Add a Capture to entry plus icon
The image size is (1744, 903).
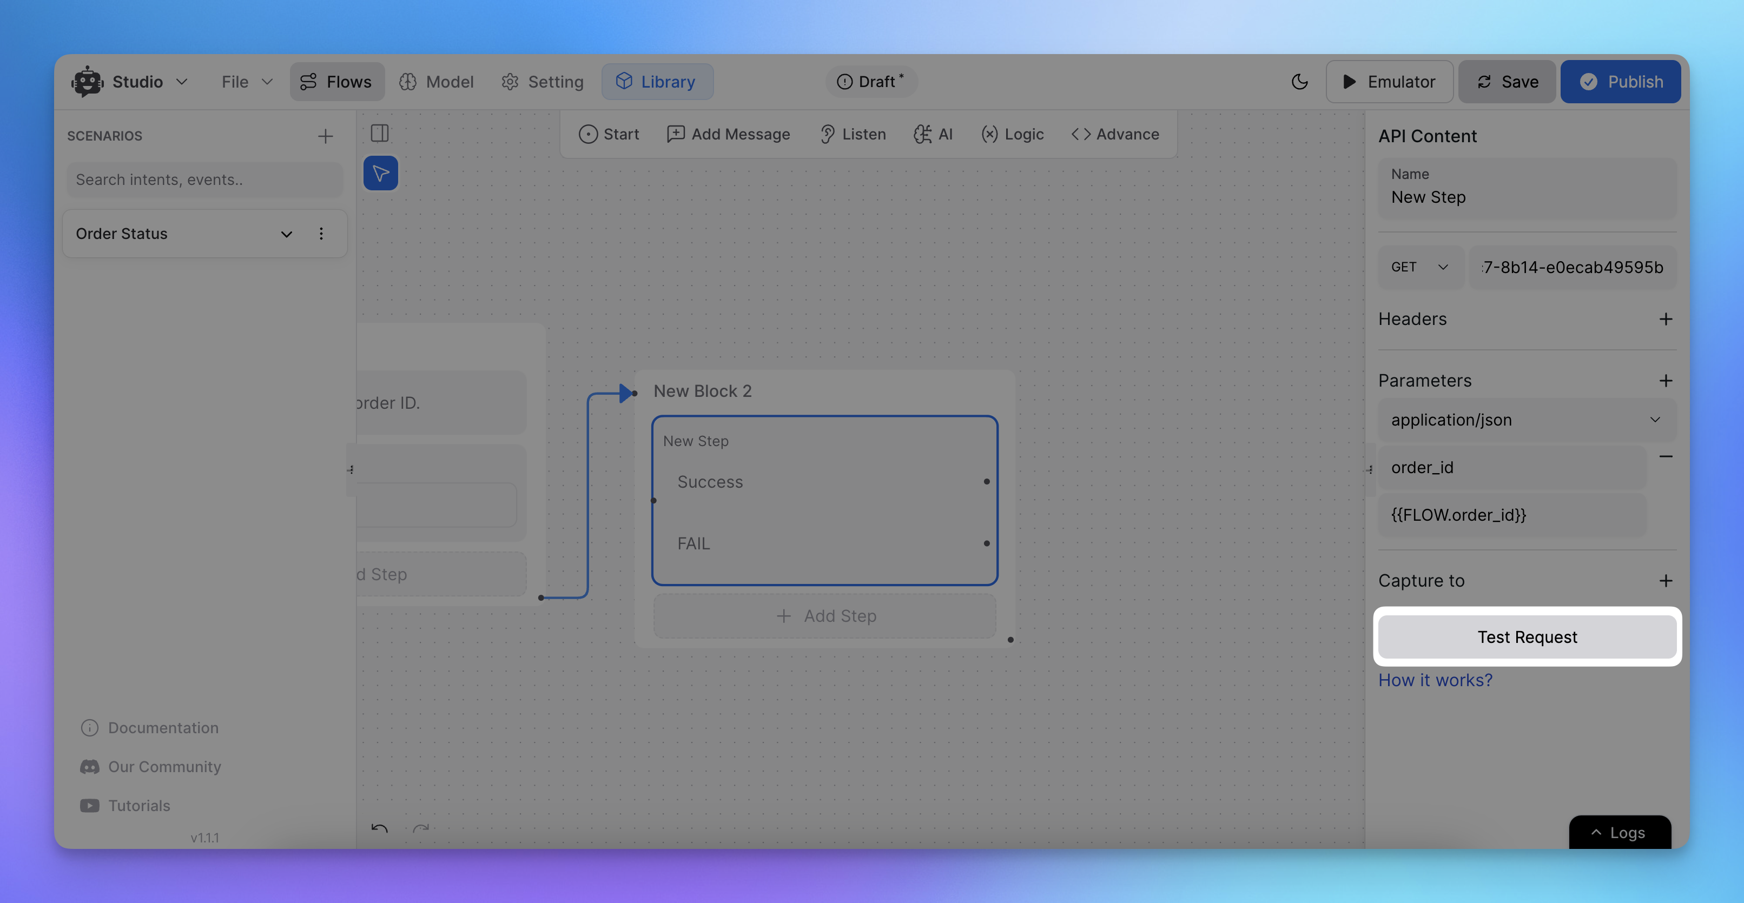pyautogui.click(x=1666, y=581)
